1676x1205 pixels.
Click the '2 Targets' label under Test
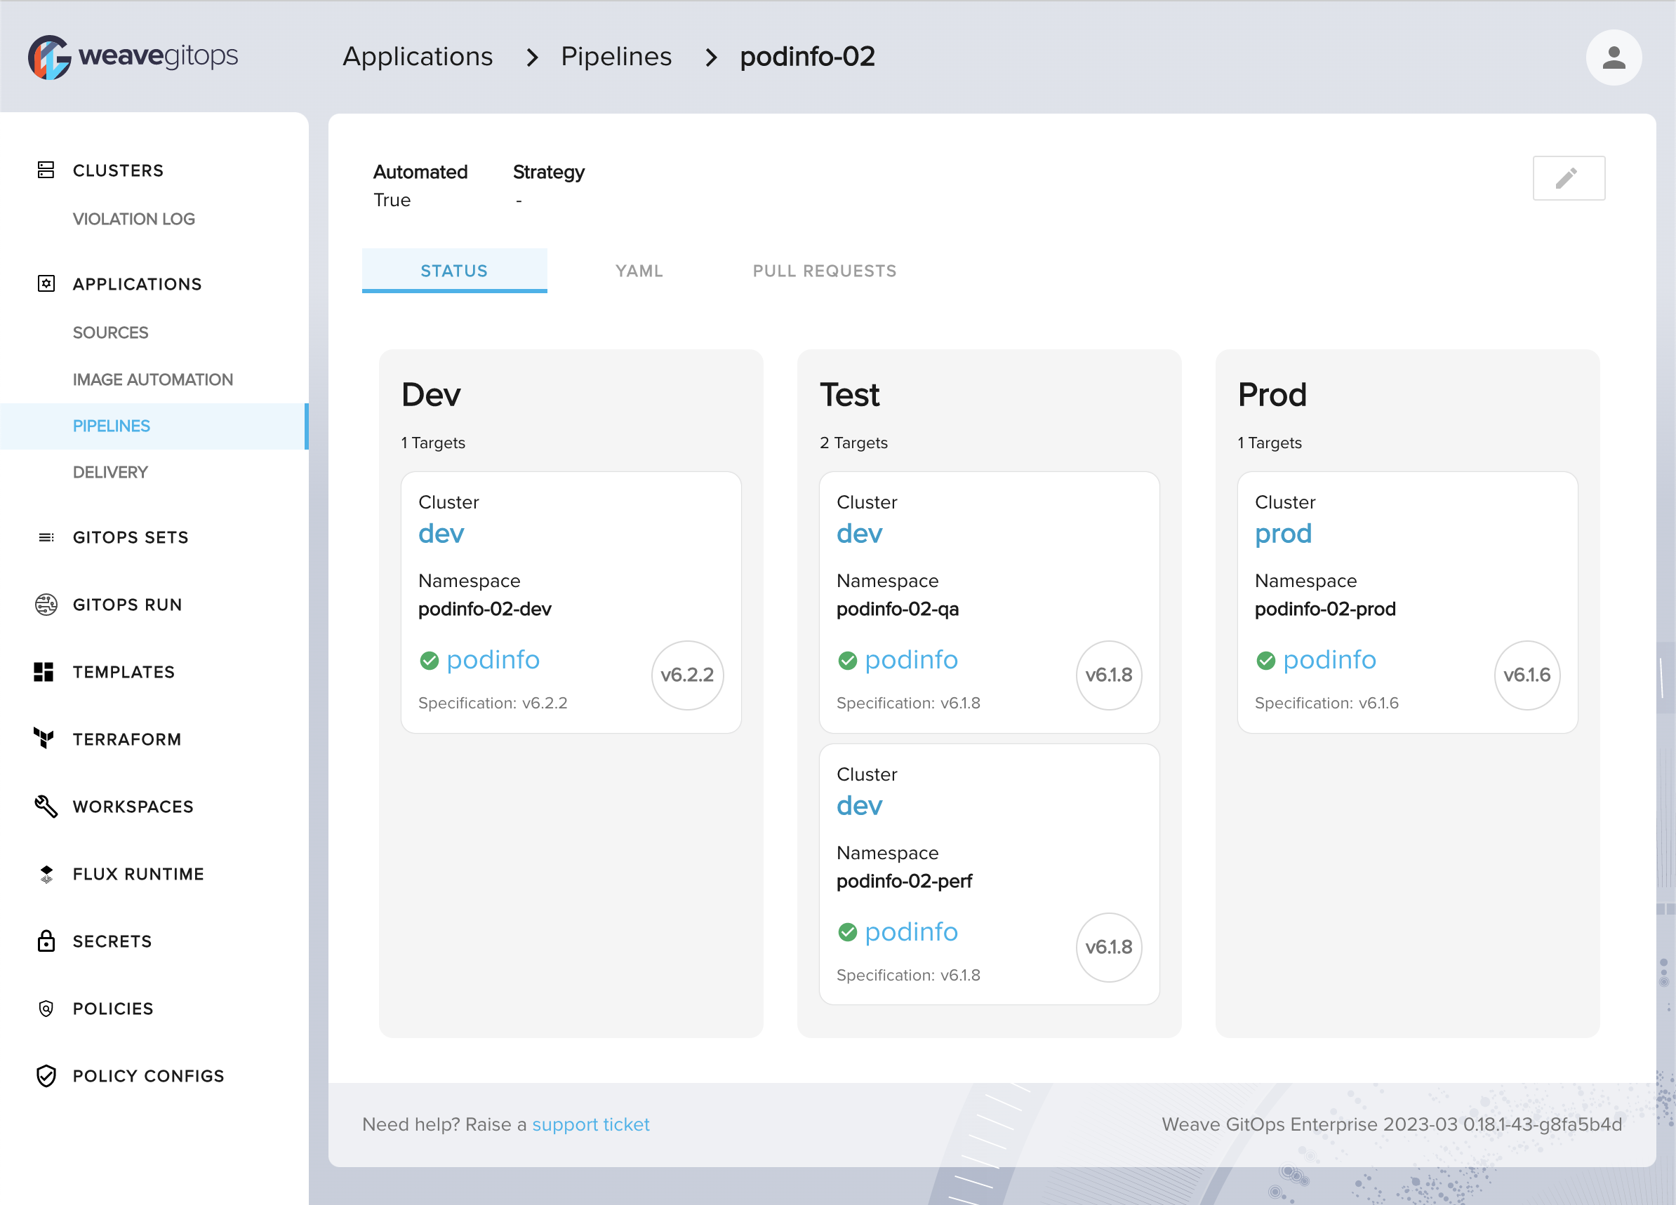point(853,443)
